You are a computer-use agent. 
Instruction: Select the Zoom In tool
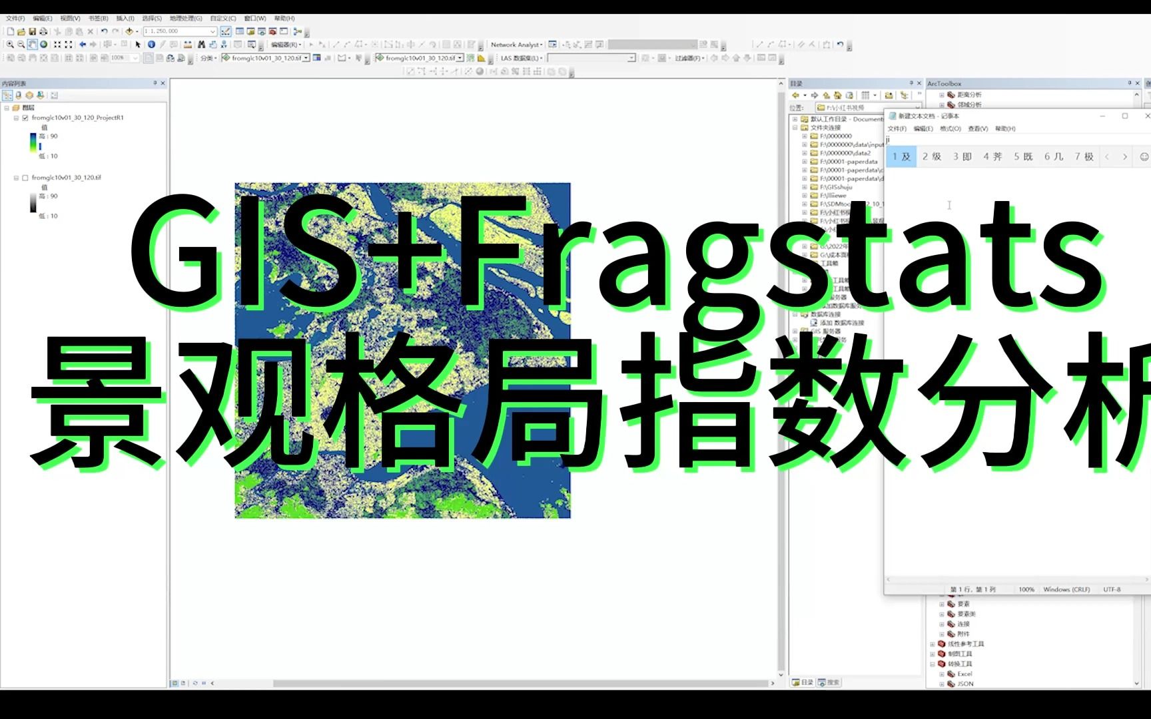click(x=11, y=44)
